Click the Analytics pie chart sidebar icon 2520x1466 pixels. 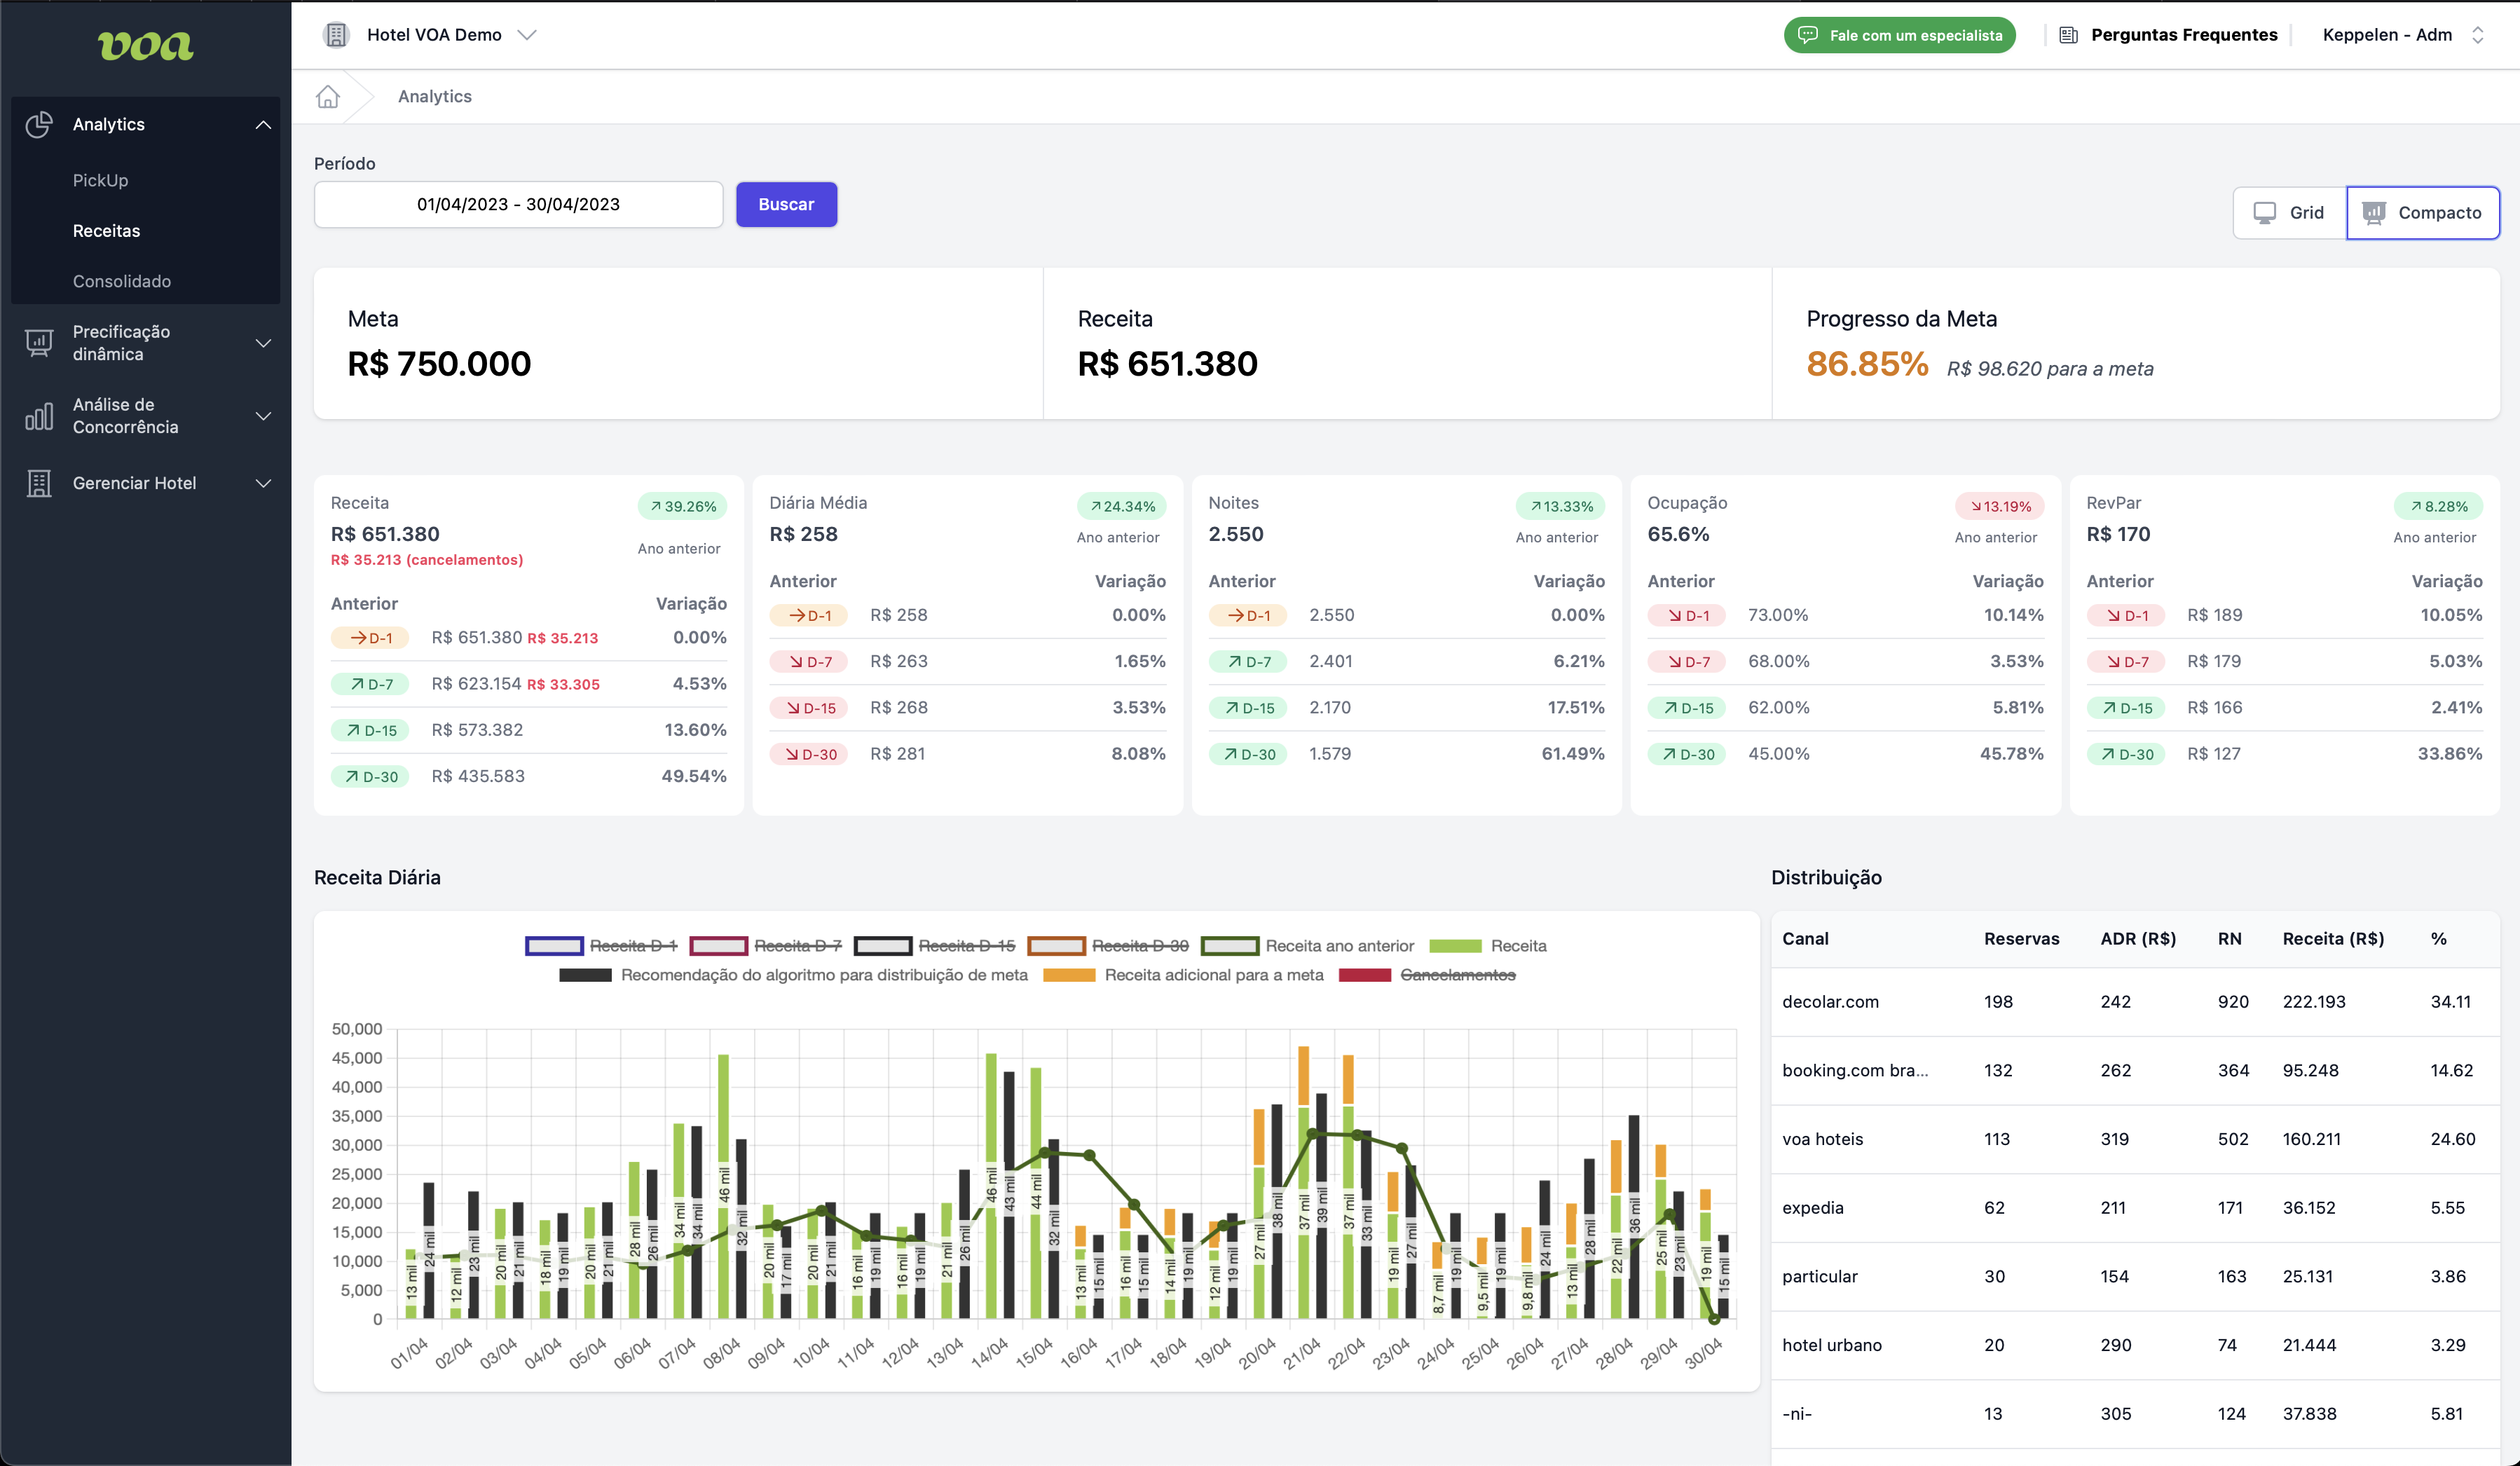tap(39, 124)
